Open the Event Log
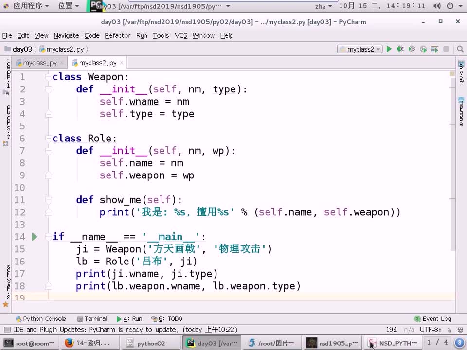Image resolution: width=467 pixels, height=350 pixels. pyautogui.click(x=433, y=319)
